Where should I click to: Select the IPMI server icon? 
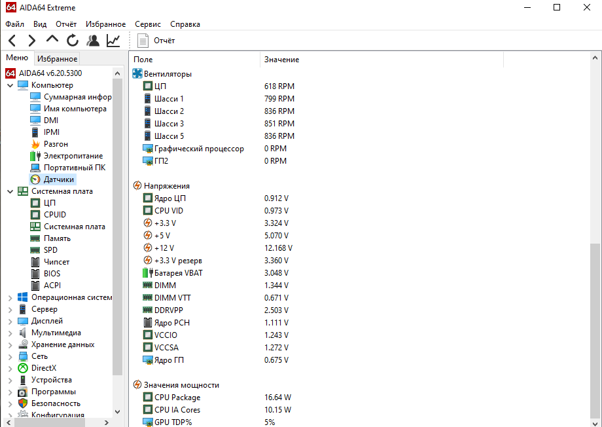coord(35,132)
